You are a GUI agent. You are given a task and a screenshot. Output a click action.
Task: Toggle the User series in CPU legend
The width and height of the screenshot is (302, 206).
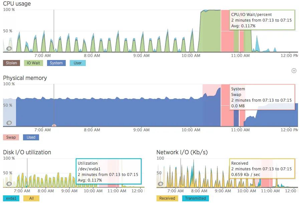click(x=78, y=63)
